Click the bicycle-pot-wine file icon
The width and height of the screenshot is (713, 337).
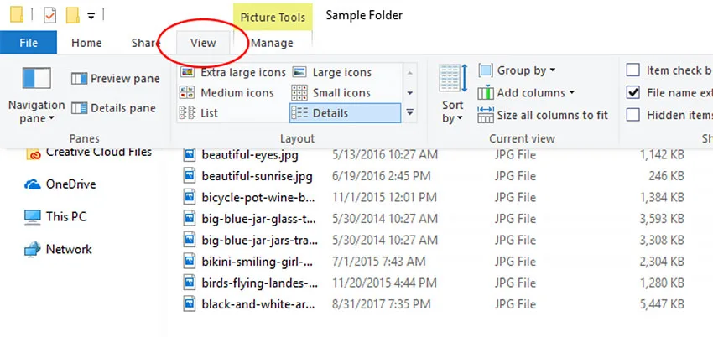(190, 198)
